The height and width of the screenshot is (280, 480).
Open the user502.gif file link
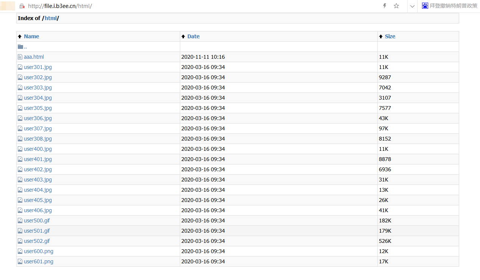pos(37,241)
